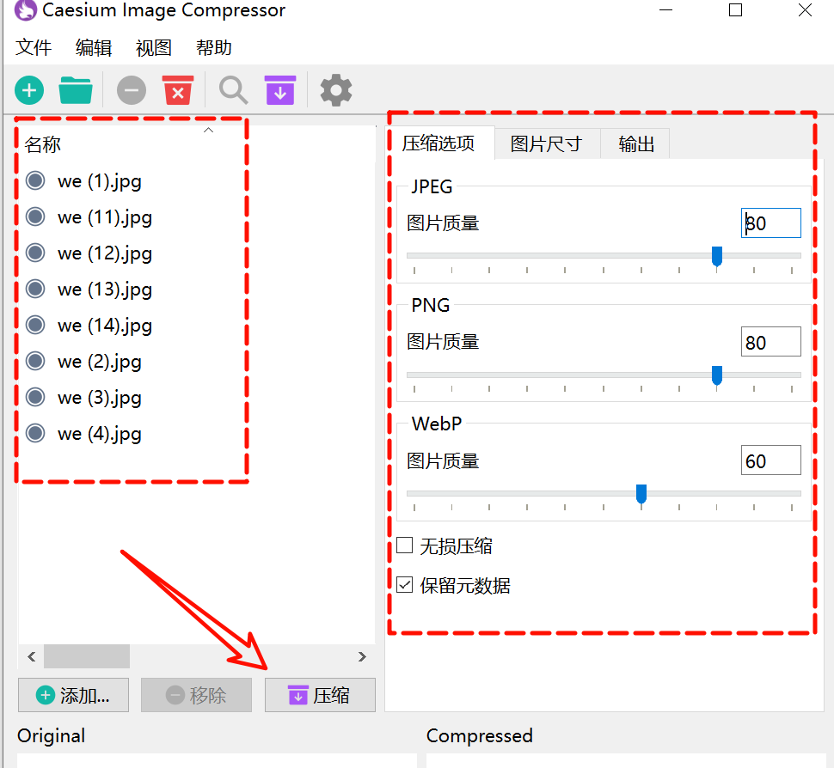Click status icon beside we (11).jpg
This screenshot has width=834, height=768.
point(35,216)
